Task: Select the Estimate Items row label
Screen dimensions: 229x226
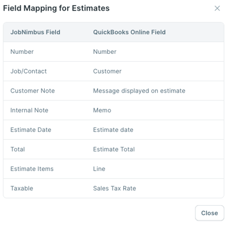Action: click(x=32, y=169)
